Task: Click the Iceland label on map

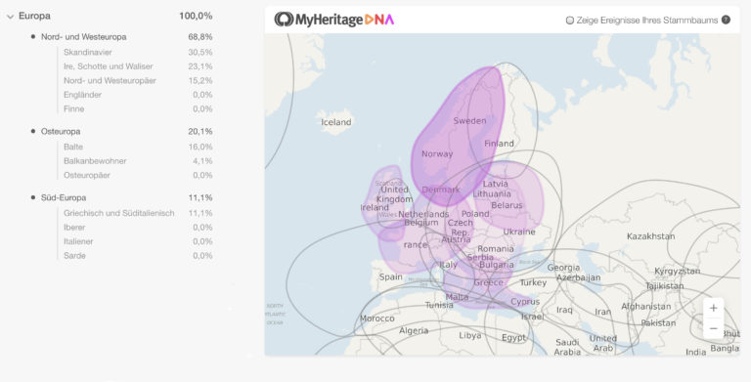Action: [335, 122]
